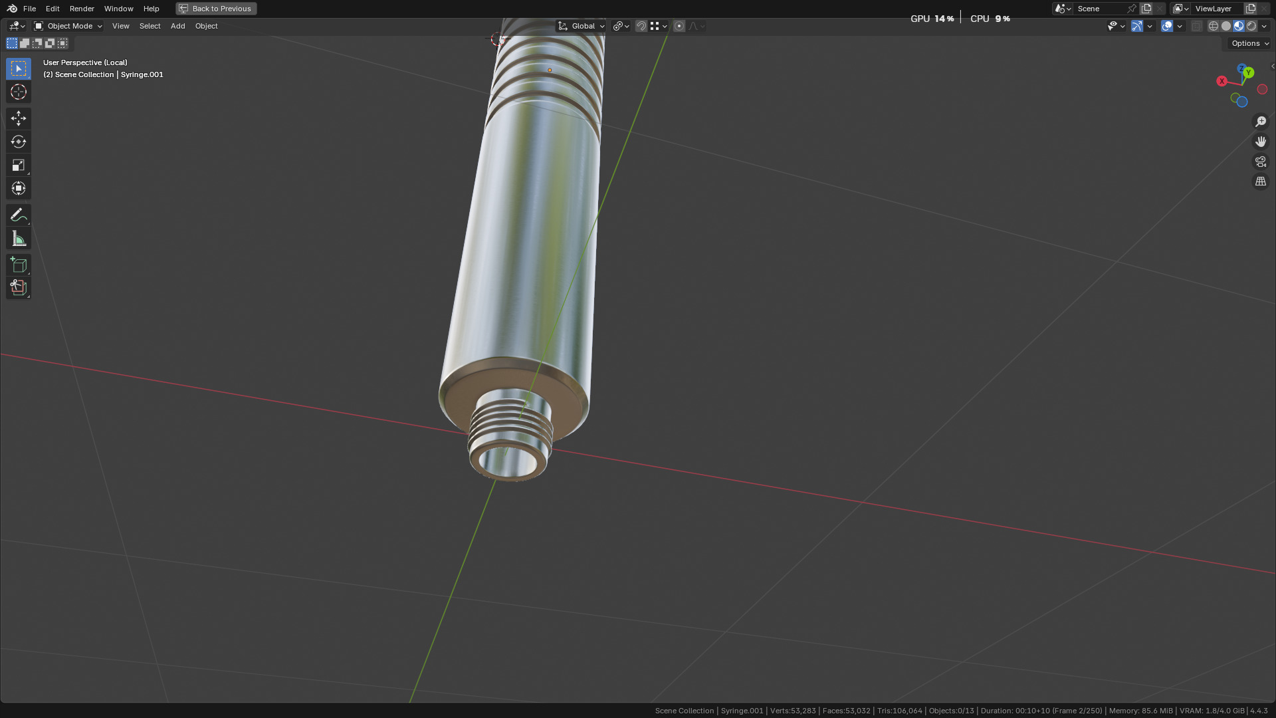
Task: Expand the gizmo settings arrow
Action: point(1150,26)
